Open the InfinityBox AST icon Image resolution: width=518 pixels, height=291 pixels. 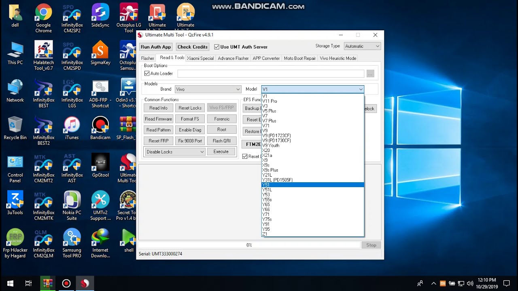pyautogui.click(x=72, y=169)
